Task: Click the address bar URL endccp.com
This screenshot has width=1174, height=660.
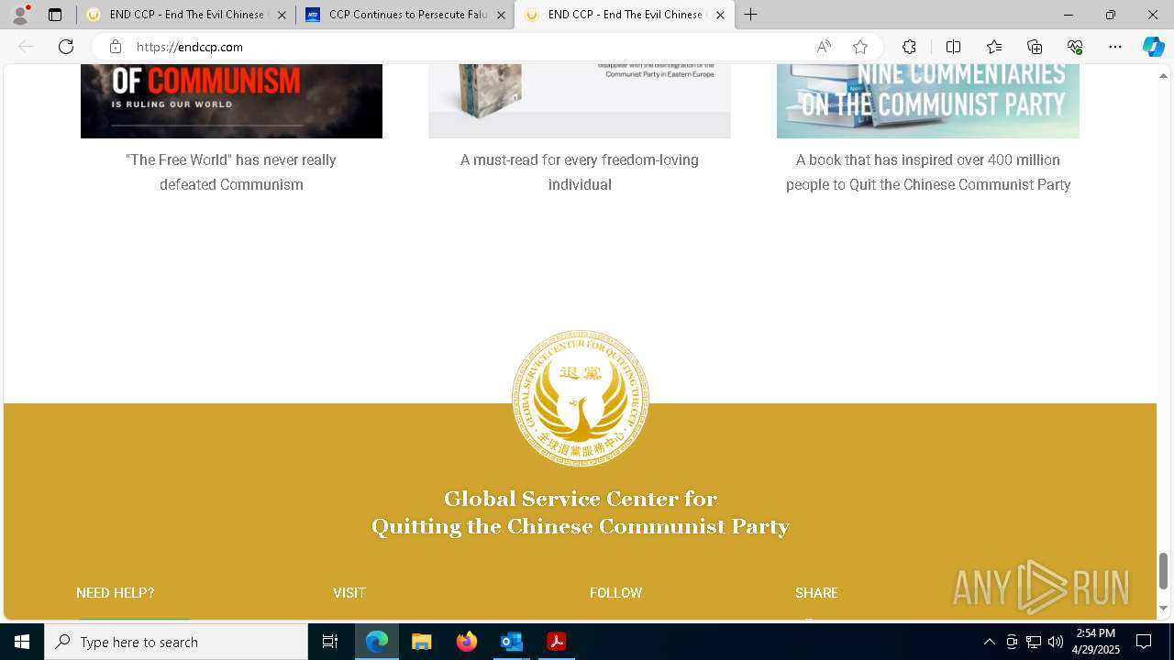Action: coord(190,47)
